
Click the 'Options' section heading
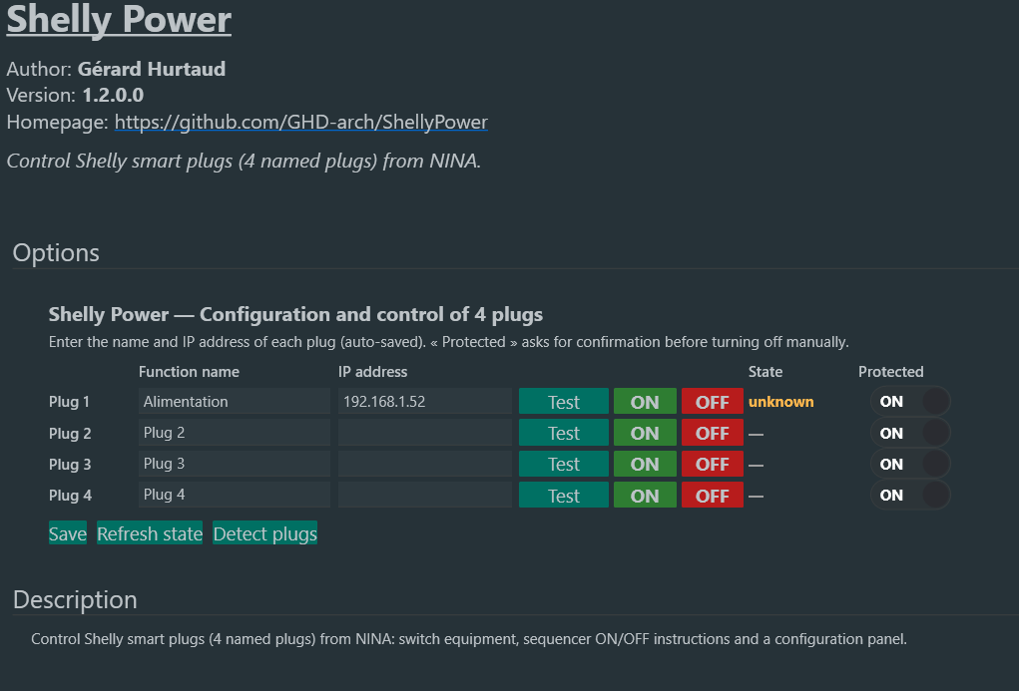click(56, 252)
